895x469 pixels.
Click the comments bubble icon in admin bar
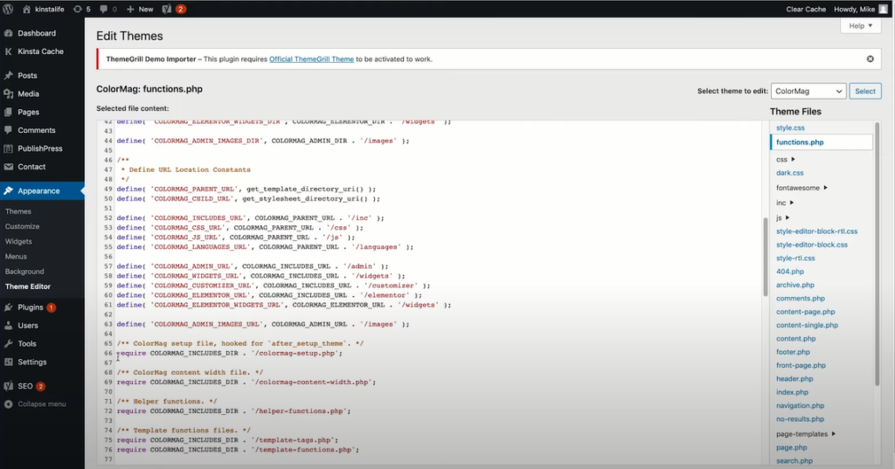pyautogui.click(x=108, y=9)
